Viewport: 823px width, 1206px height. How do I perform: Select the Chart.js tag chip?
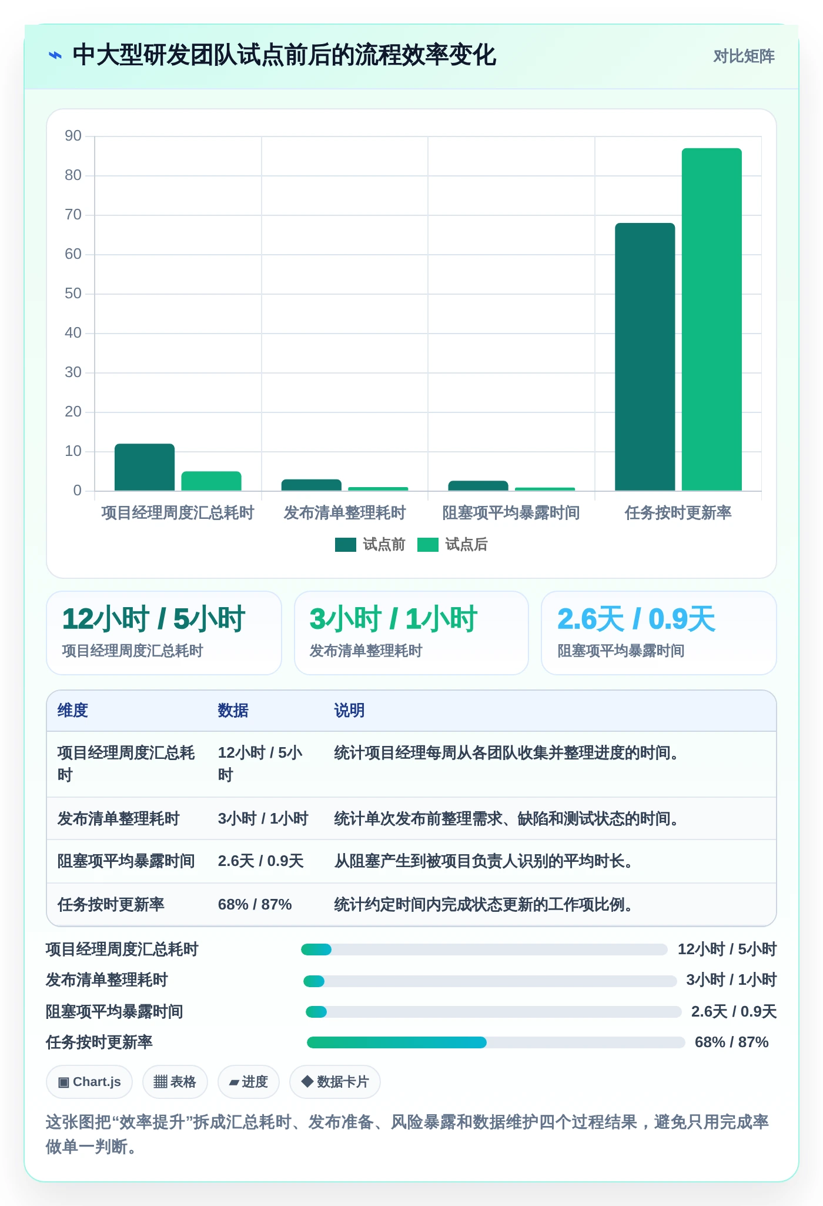pos(89,1082)
